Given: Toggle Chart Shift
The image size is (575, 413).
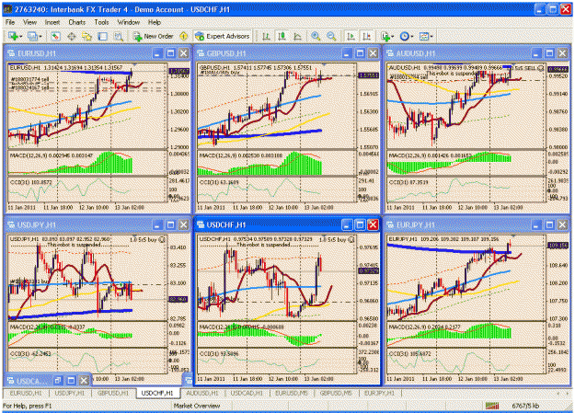Looking at the screenshot, I should coord(366,36).
